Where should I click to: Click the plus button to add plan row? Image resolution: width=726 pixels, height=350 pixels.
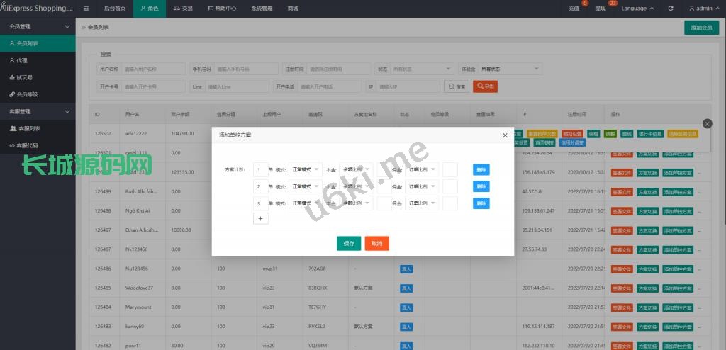pyautogui.click(x=260, y=219)
